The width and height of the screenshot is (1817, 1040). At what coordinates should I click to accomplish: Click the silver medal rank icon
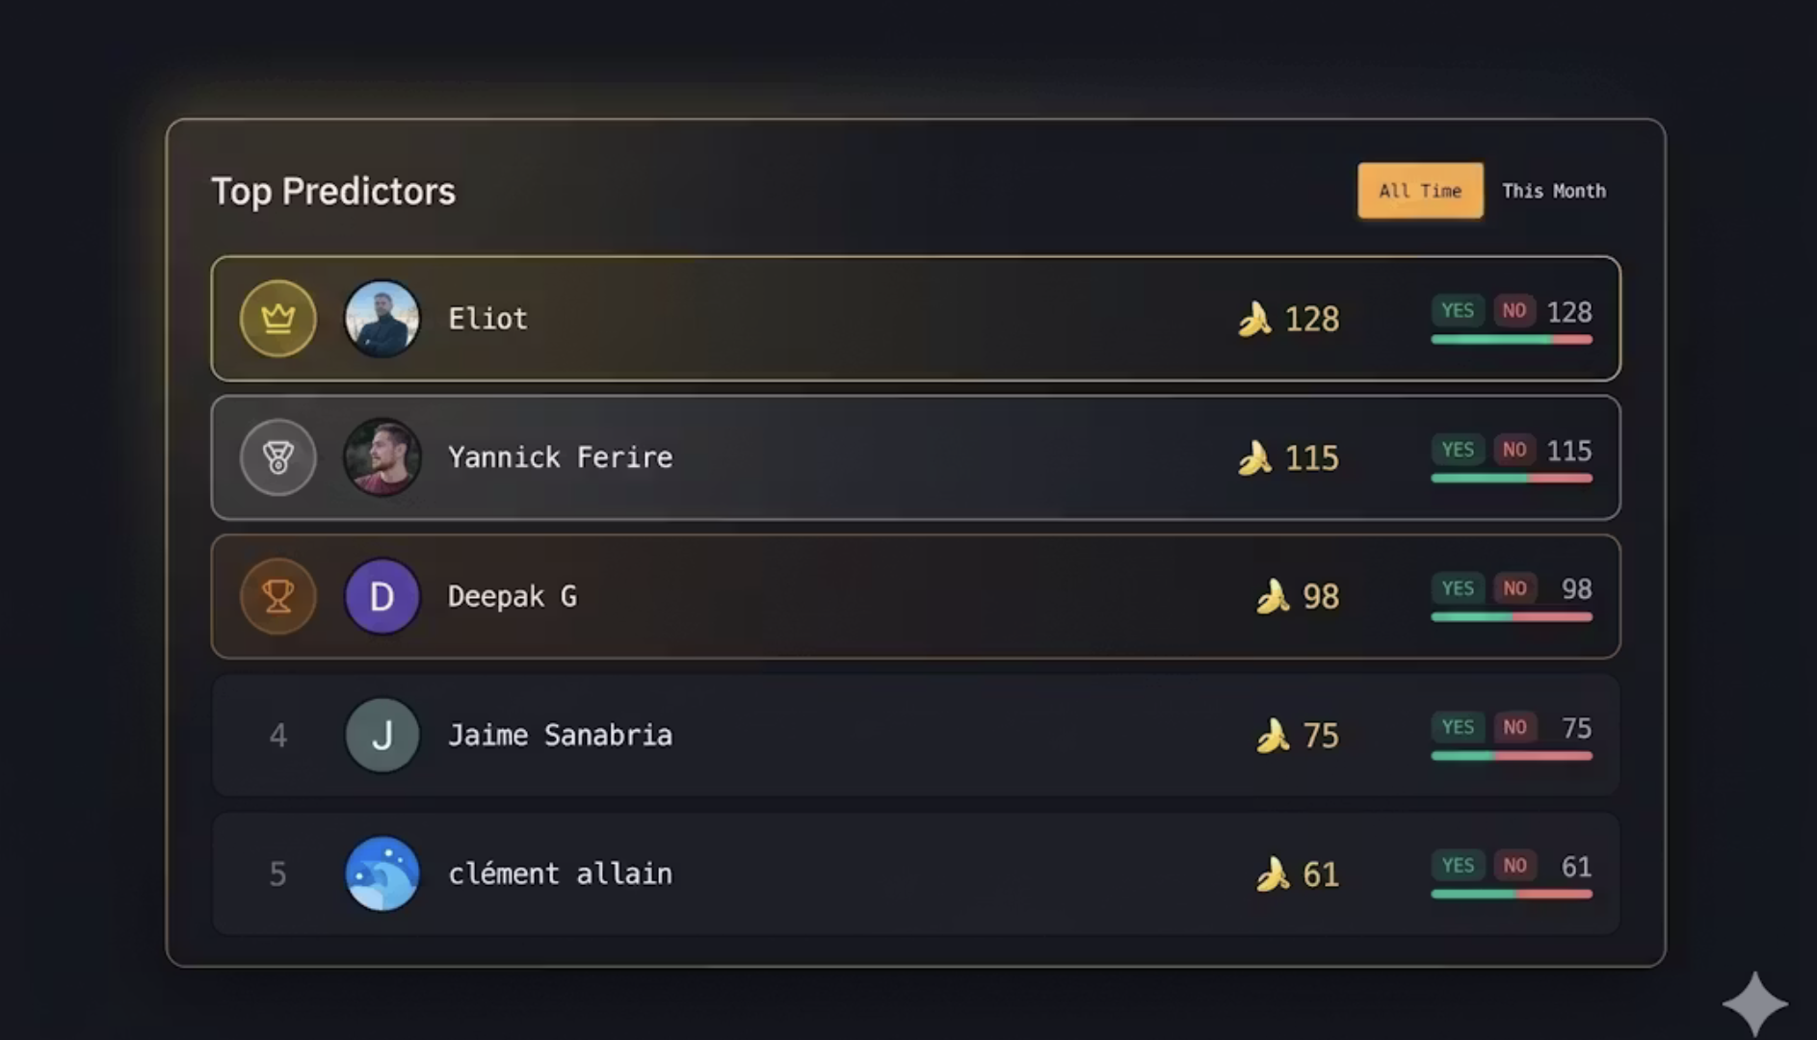click(277, 457)
